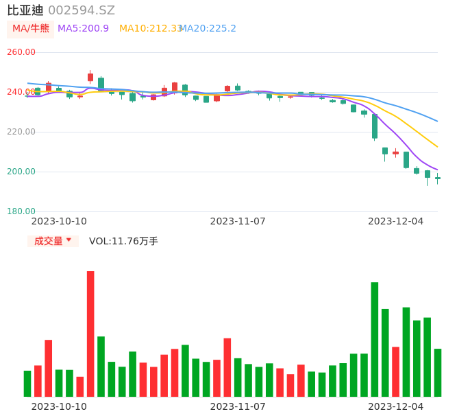Image resolution: width=470 pixels, height=416 pixels.
Task: Select the tallest green volume bar
Action: [375, 339]
